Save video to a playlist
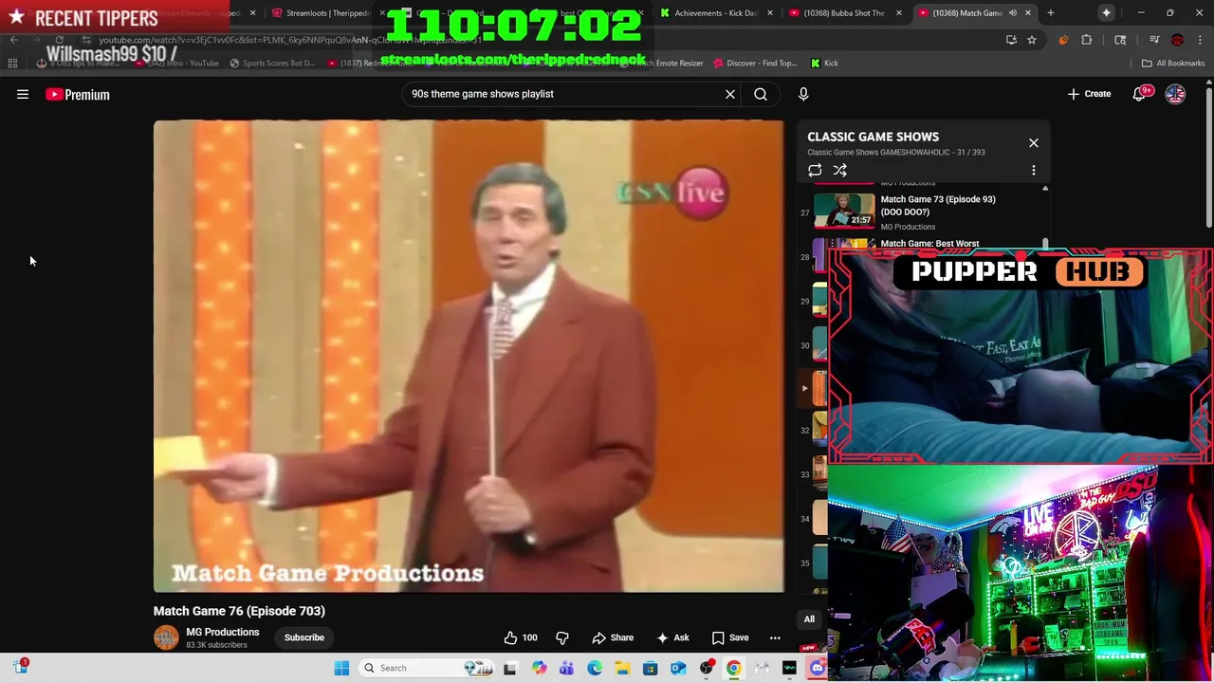The height and width of the screenshot is (683, 1214). pyautogui.click(x=730, y=637)
